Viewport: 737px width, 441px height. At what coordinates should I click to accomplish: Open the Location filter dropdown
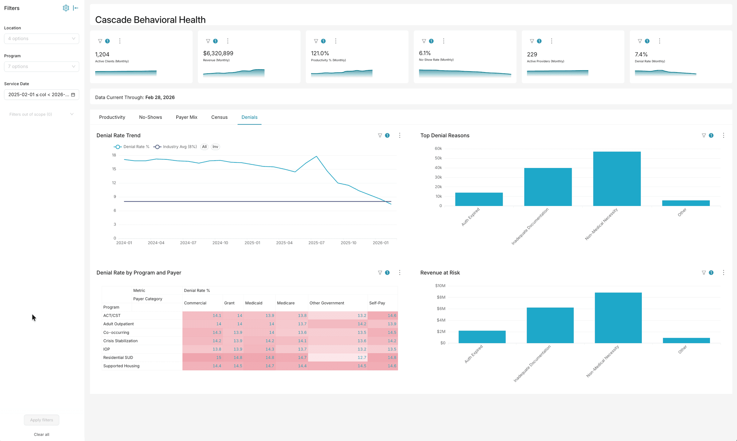pos(41,38)
